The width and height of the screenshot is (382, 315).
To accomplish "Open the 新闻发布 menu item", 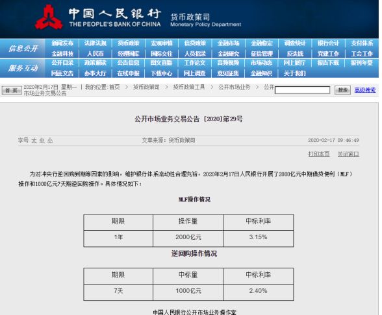I will click(x=62, y=43).
